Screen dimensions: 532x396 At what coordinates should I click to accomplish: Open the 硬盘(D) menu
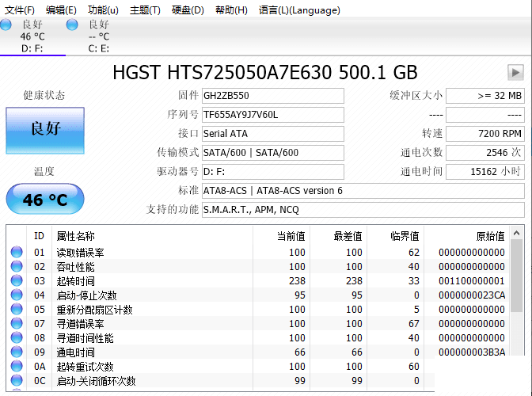pos(188,10)
